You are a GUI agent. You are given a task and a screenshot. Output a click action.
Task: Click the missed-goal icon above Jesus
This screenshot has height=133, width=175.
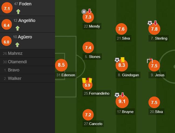[150, 60]
